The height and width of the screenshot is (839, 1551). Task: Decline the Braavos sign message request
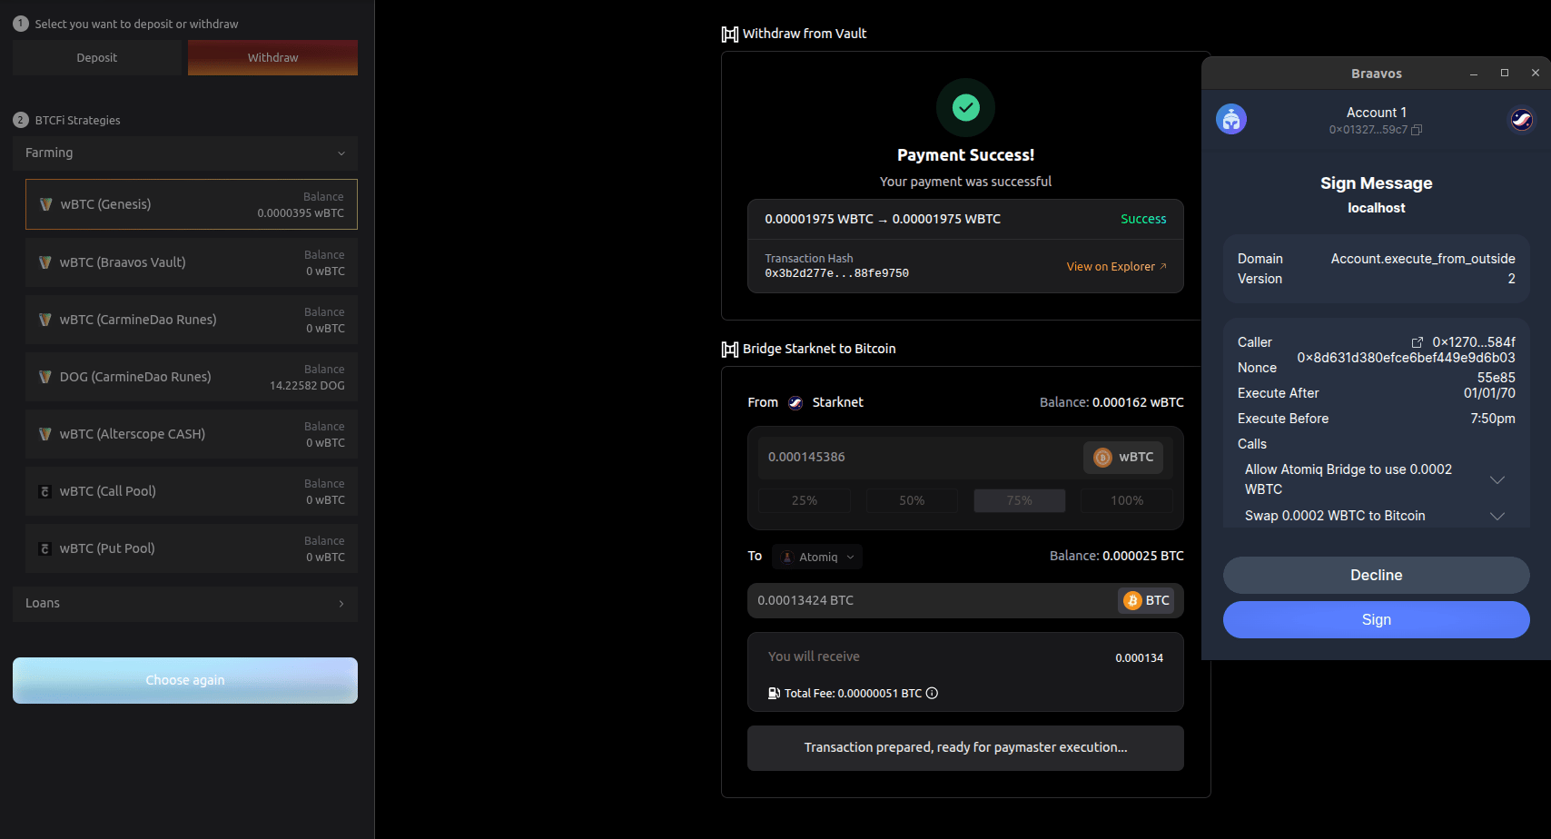pyautogui.click(x=1377, y=576)
